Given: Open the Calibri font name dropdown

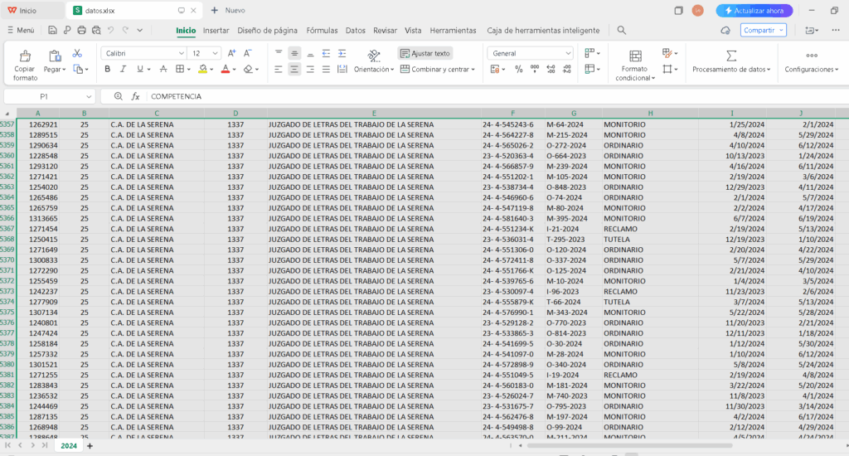Looking at the screenshot, I should click(144, 53).
